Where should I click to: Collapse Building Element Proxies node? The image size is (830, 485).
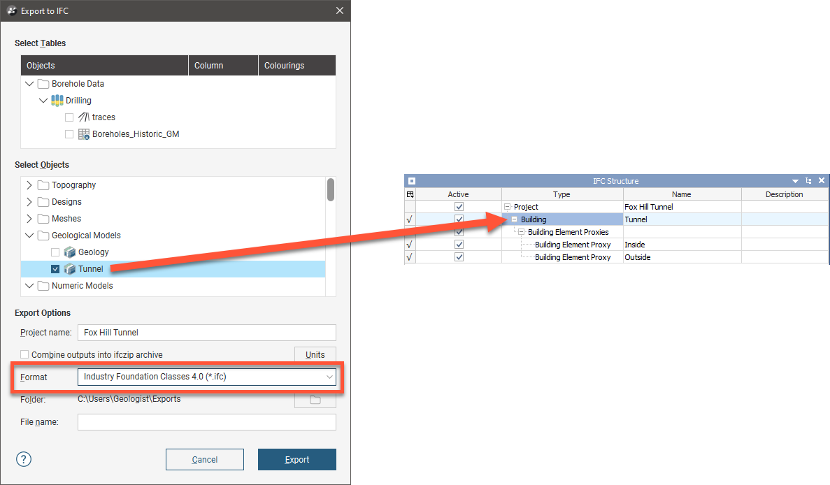click(x=521, y=232)
